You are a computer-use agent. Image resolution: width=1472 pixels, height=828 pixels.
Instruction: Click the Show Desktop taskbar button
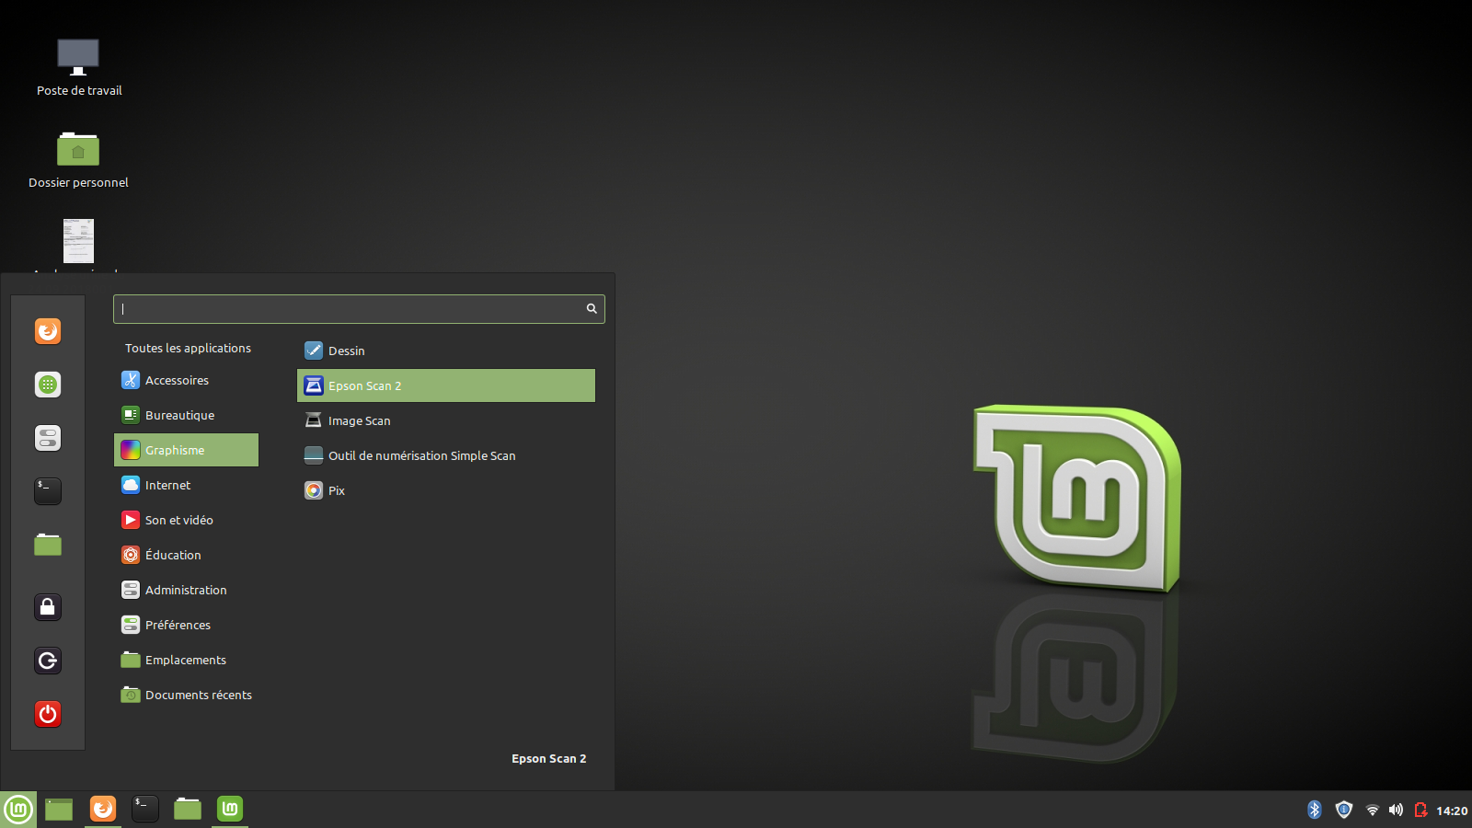59,810
